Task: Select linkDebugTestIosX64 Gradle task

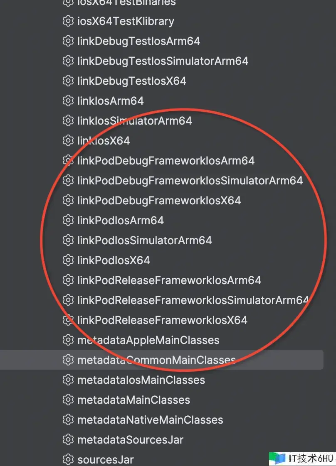Action: (x=132, y=81)
